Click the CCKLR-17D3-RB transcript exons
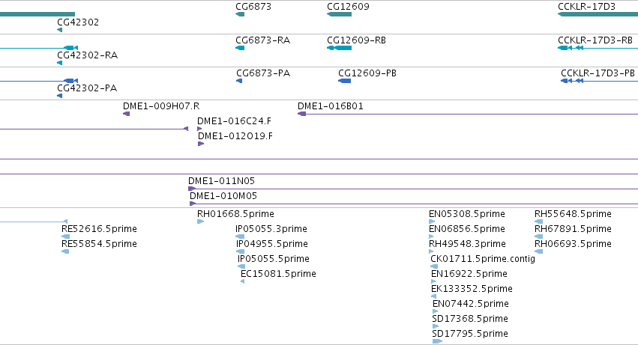Image resolution: width=638 pixels, height=345 pixels. [x=571, y=48]
